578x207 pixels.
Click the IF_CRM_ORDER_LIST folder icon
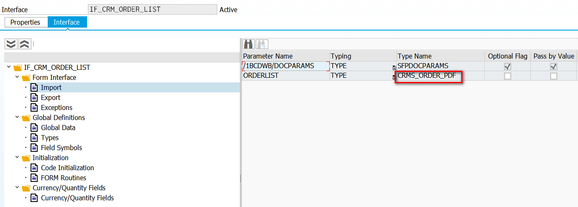coord(17,67)
